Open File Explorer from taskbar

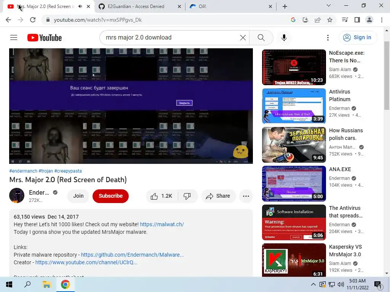[46, 284]
